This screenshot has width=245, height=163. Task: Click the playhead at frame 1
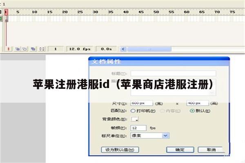(6, 12)
